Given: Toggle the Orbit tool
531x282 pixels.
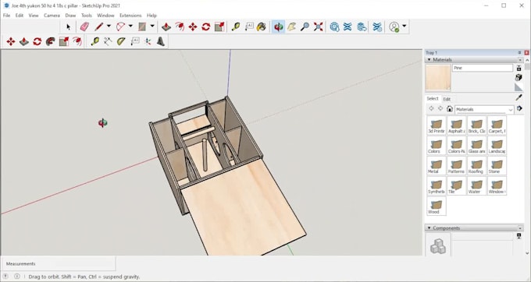Looking at the screenshot, I should (x=278, y=26).
